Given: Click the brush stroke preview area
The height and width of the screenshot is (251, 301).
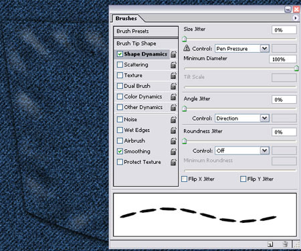Looking at the screenshot, I should (x=205, y=215).
